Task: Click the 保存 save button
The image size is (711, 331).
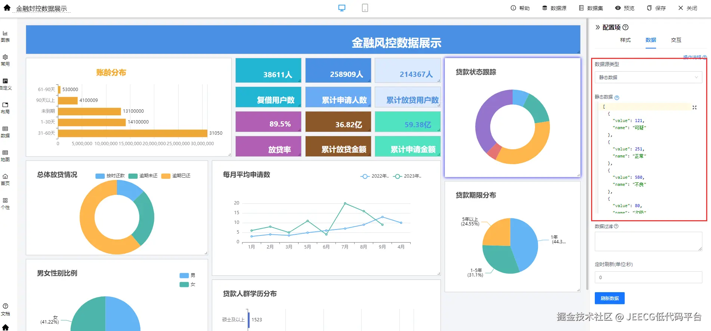Action: (x=656, y=8)
